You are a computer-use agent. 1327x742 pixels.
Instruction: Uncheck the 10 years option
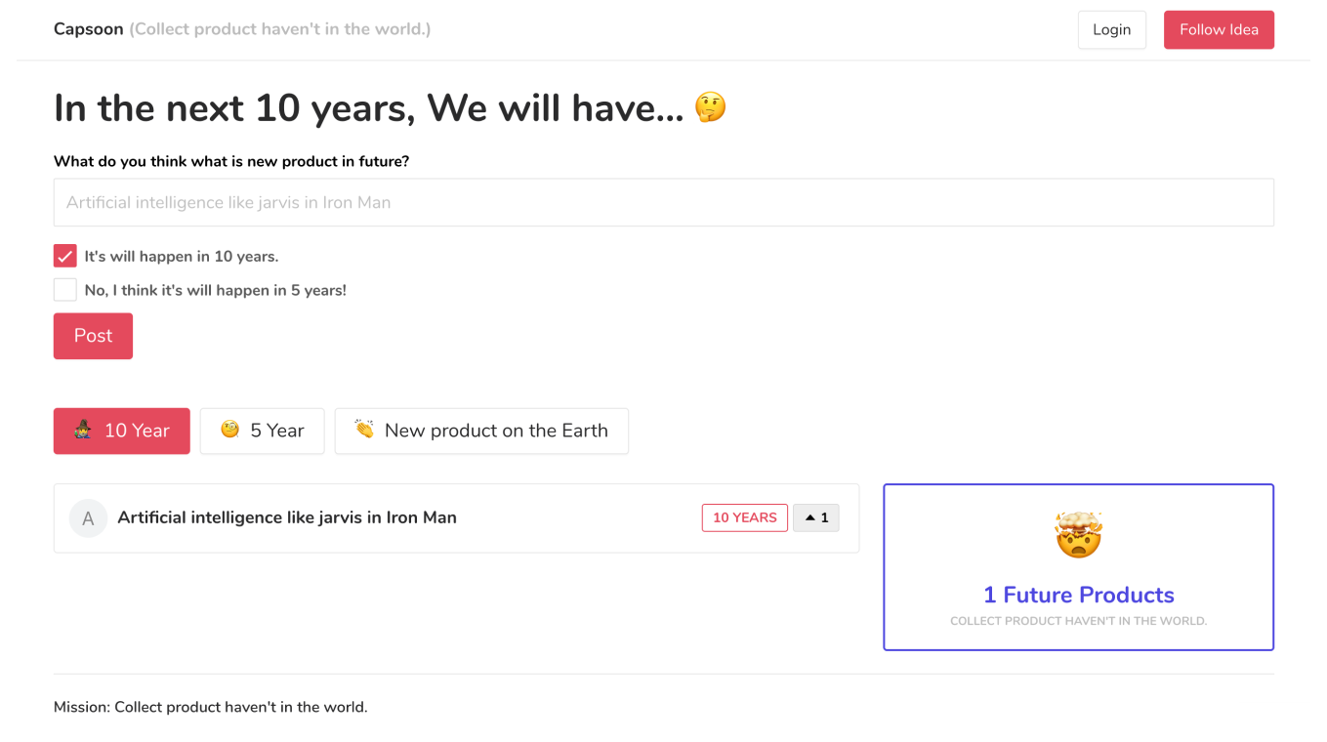point(64,255)
